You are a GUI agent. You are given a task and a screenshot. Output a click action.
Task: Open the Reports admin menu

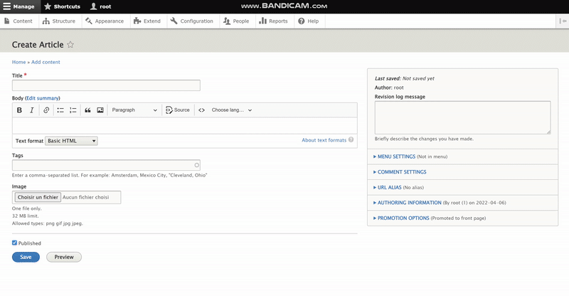coord(273,21)
